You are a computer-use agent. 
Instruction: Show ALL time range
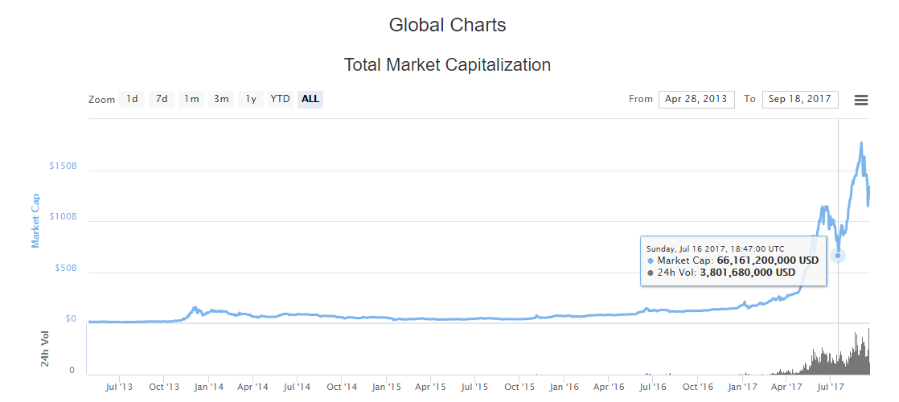(x=310, y=99)
